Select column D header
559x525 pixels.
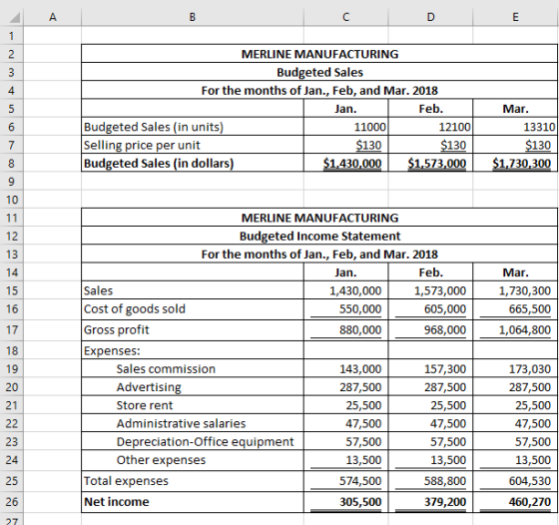430,17
